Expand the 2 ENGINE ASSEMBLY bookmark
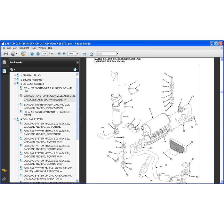Image resolution: width=224 pixels, height=224 pixels. pyautogui.click(x=15, y=79)
